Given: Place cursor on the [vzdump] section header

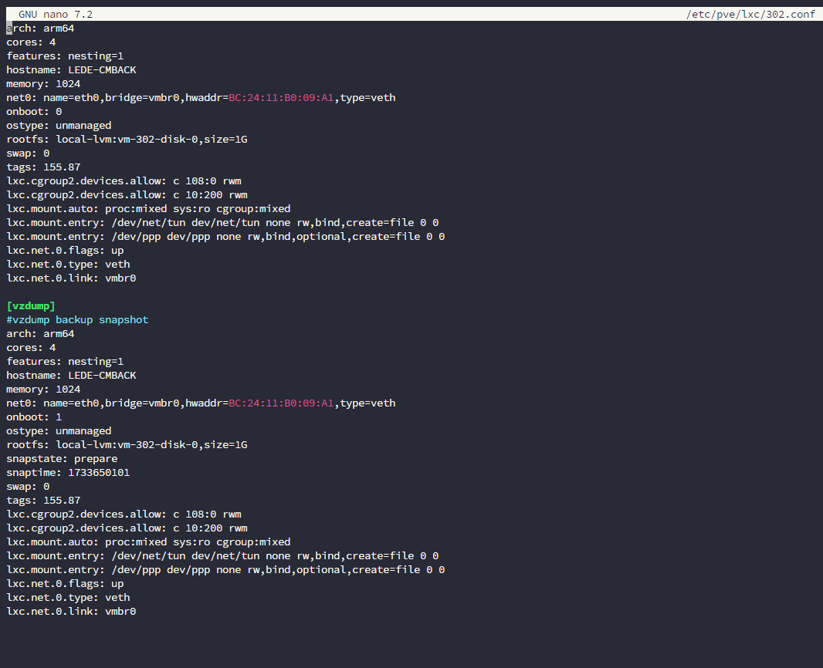Looking at the screenshot, I should tap(31, 306).
